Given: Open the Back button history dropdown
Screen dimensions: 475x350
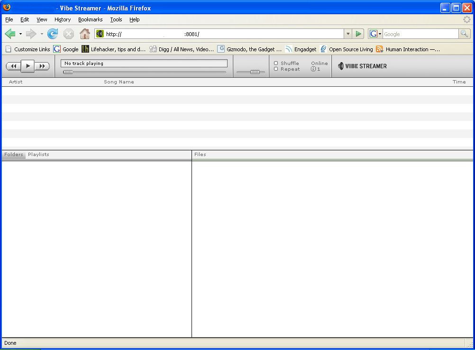Looking at the screenshot, I should coord(20,34).
